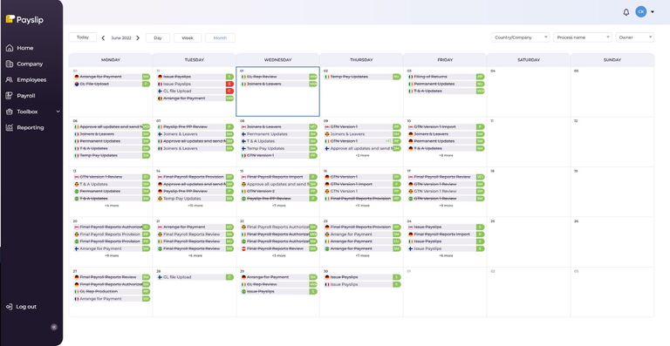Open notifications bell

click(626, 12)
